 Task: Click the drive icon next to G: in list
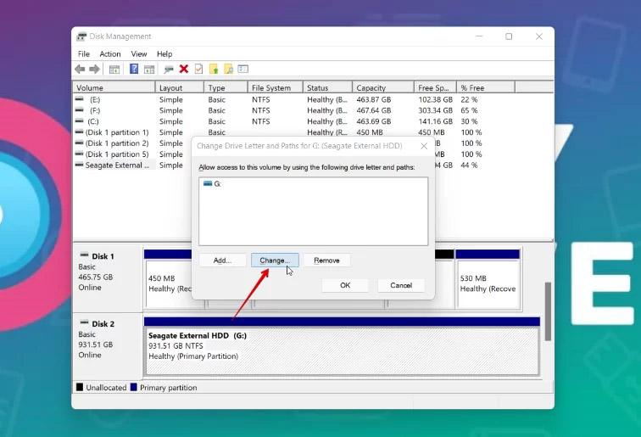coord(208,184)
